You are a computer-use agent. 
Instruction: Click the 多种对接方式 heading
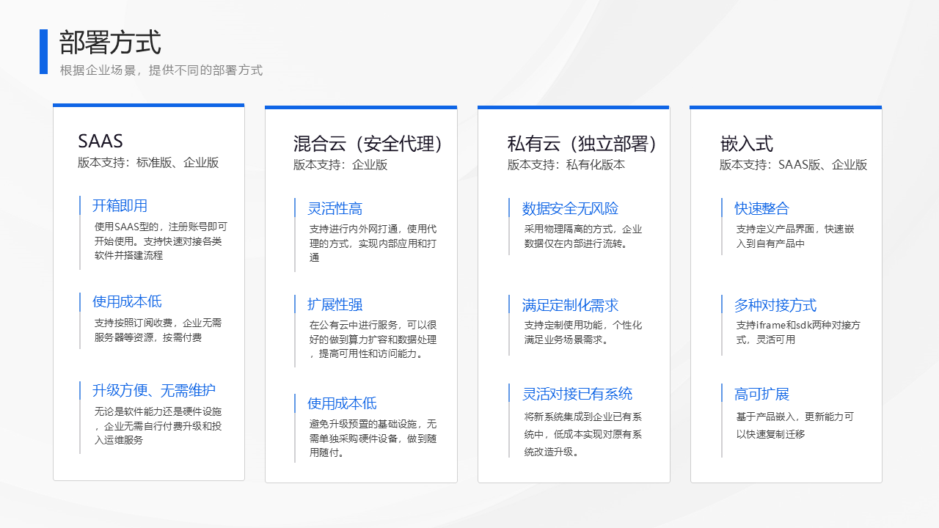[x=775, y=305]
